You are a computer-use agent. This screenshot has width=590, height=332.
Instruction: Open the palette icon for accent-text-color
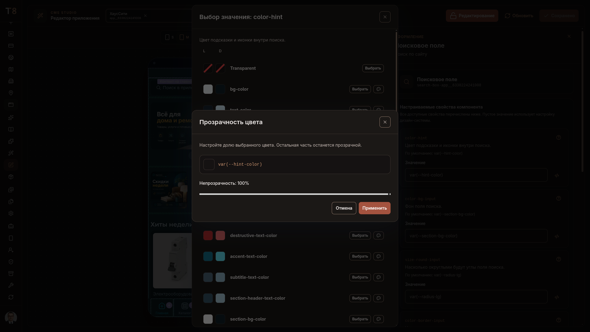pos(379,256)
